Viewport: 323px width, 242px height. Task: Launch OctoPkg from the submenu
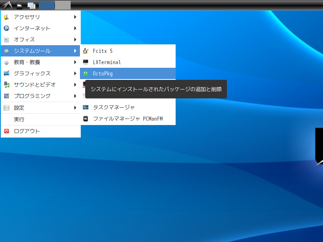tap(128, 73)
